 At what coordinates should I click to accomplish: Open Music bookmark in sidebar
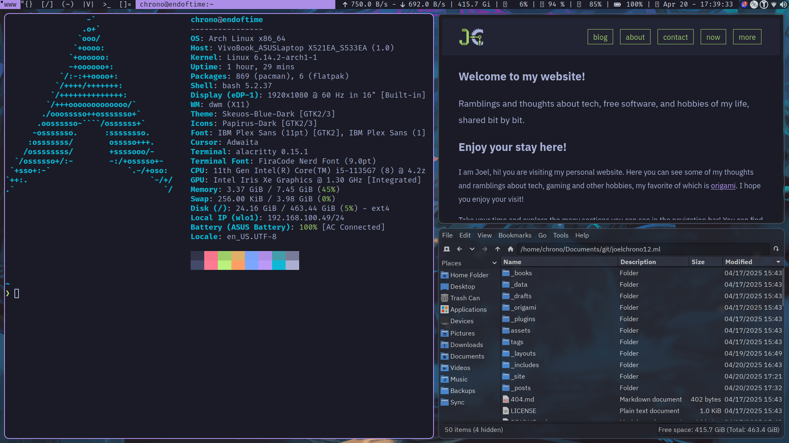pyautogui.click(x=459, y=379)
